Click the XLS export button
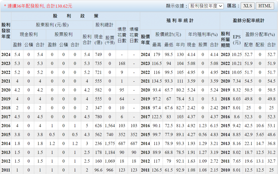 [247, 6]
